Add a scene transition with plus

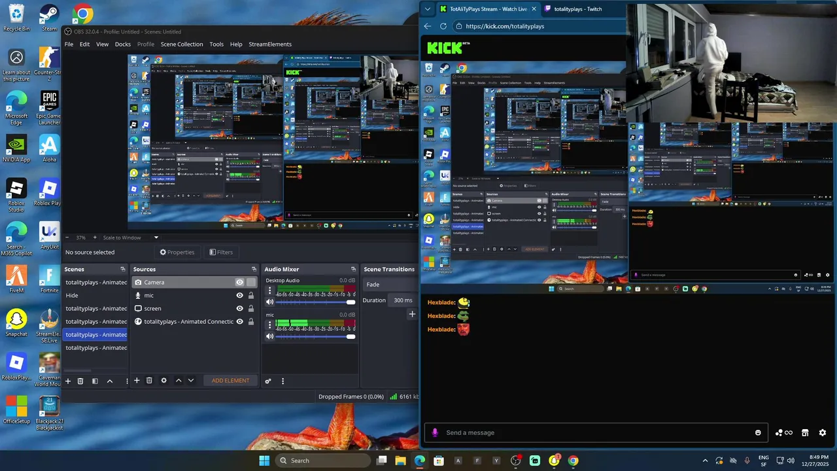(412, 314)
